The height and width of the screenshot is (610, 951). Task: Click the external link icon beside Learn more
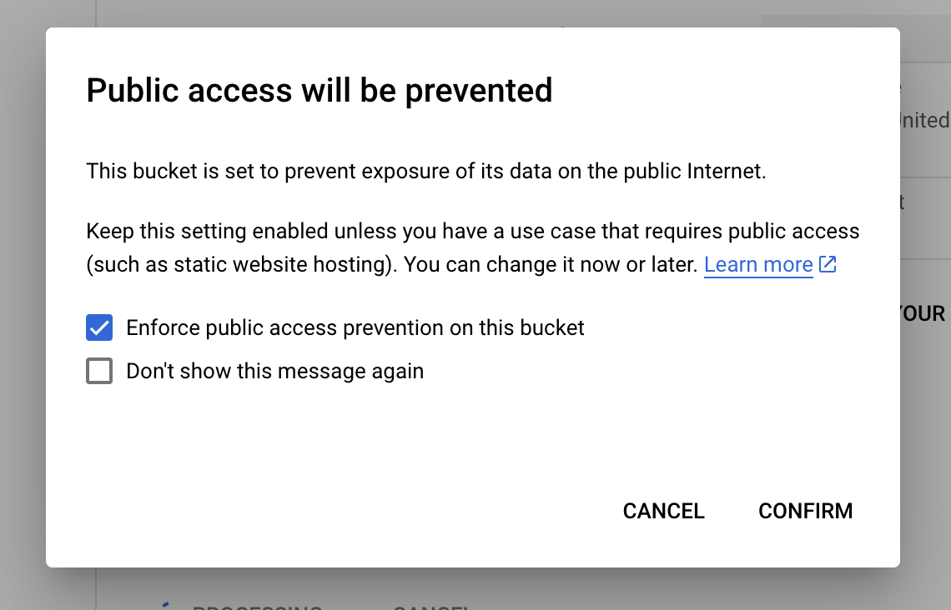coord(828,265)
